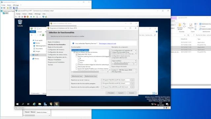
Task: Open Task View on VM taskbar
Action: tap(28, 104)
